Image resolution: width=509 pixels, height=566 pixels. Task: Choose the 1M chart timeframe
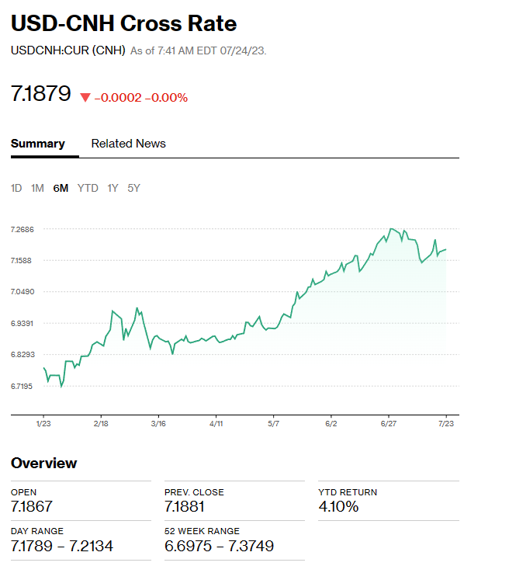tap(37, 188)
